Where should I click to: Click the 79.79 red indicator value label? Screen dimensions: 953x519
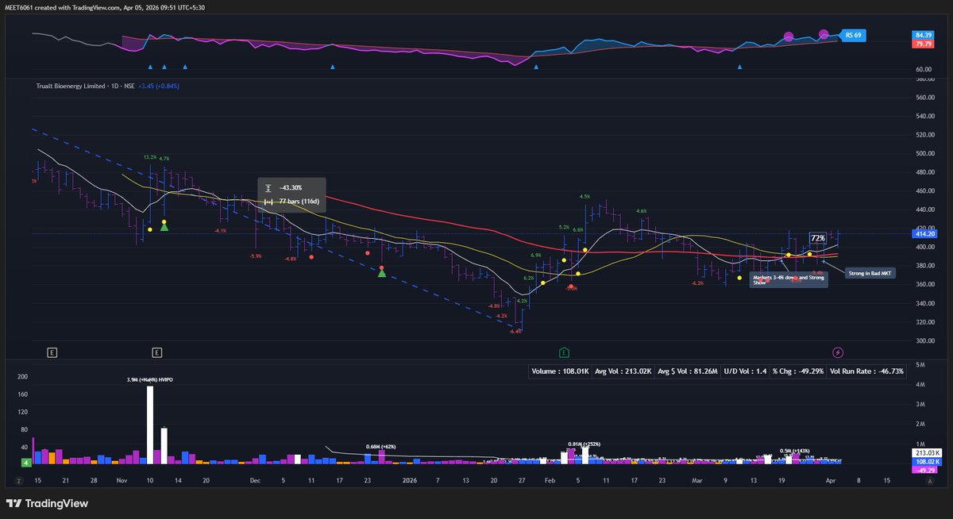tap(924, 44)
